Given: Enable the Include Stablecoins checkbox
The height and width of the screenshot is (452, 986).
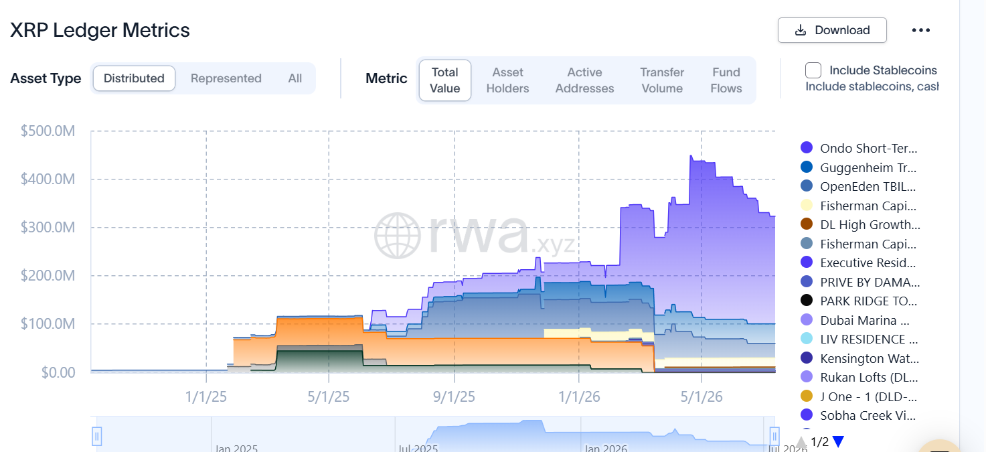Looking at the screenshot, I should [x=813, y=70].
